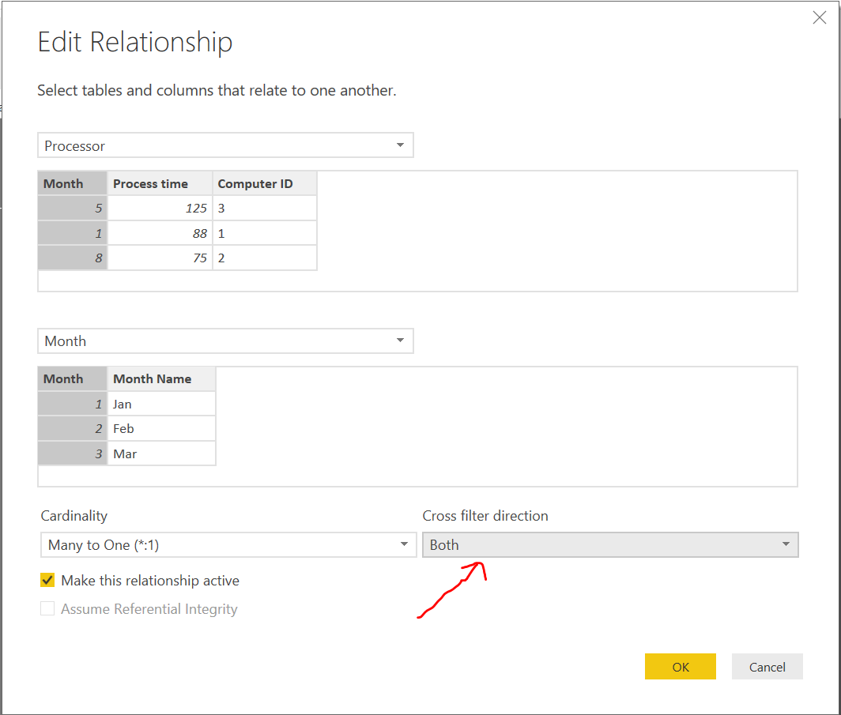Click Month value 2 beside Feb
Image resolution: width=841 pixels, height=715 pixels.
73,429
